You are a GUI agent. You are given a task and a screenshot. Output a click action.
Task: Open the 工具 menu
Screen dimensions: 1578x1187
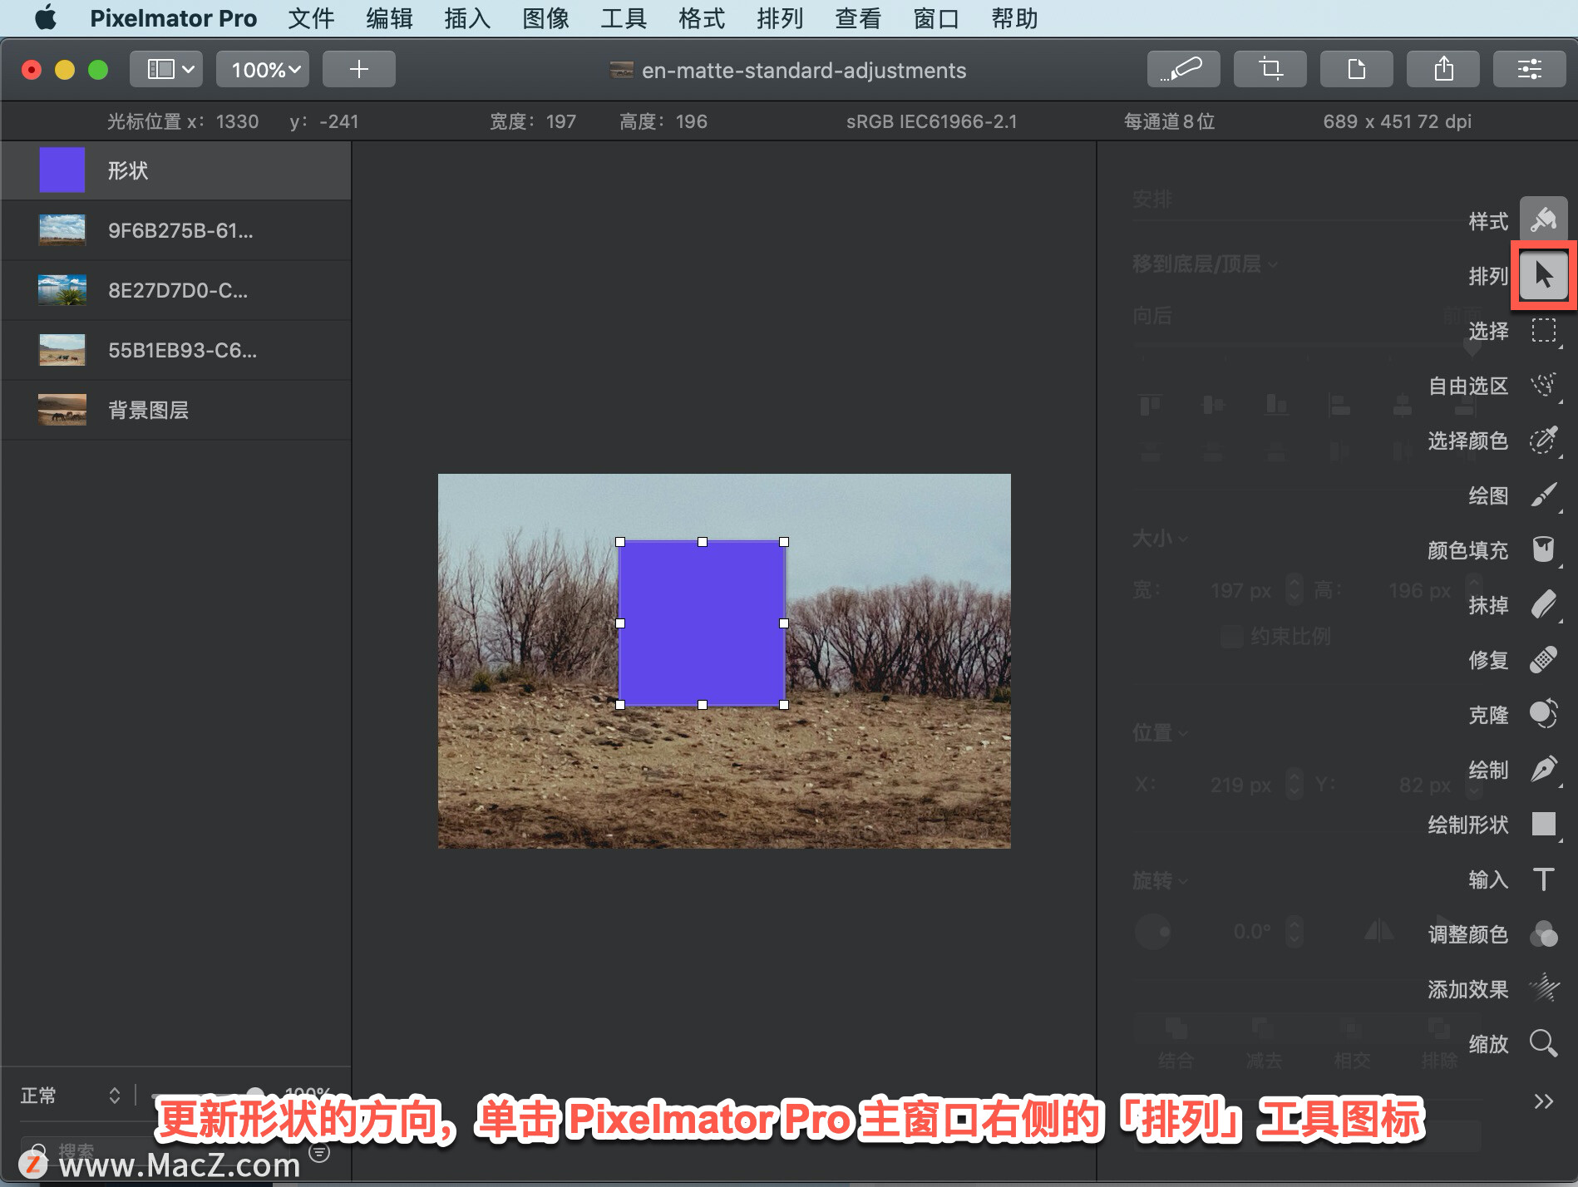click(x=624, y=18)
